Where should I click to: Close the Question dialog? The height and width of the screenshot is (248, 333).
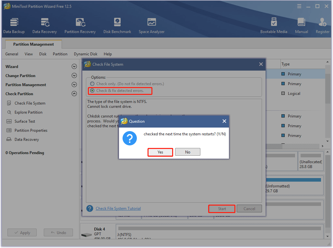coord(224,121)
